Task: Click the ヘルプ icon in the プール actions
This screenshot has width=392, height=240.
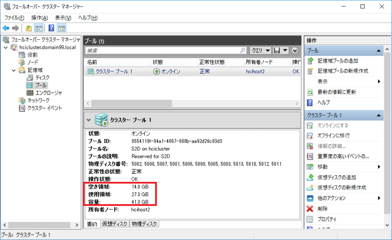Action: pos(310,102)
